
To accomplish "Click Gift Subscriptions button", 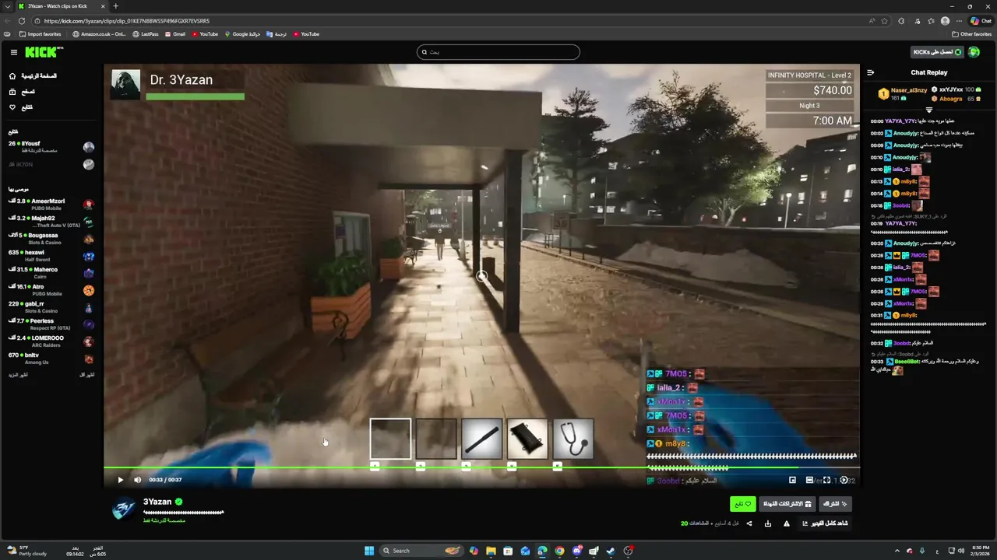I will 787,504.
